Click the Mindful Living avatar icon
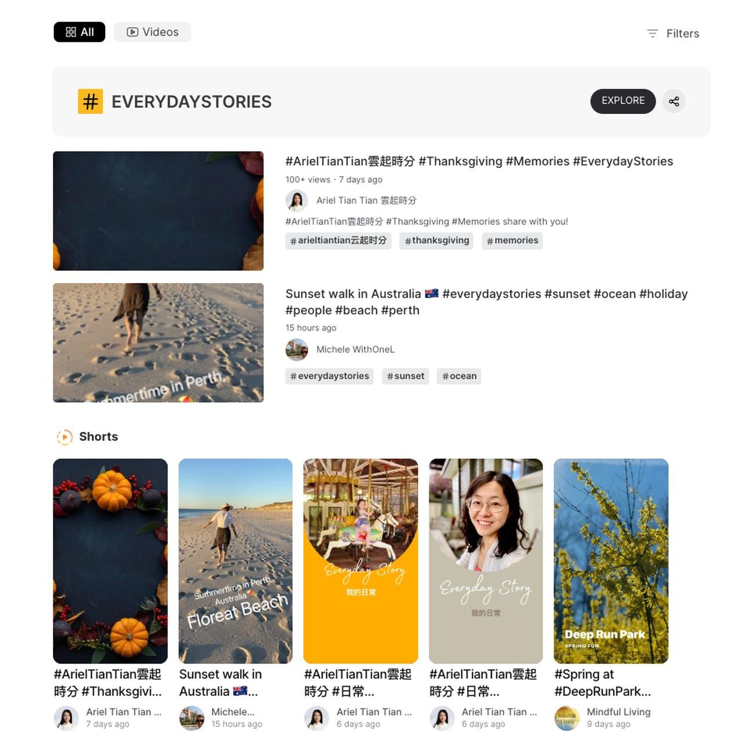 [567, 718]
